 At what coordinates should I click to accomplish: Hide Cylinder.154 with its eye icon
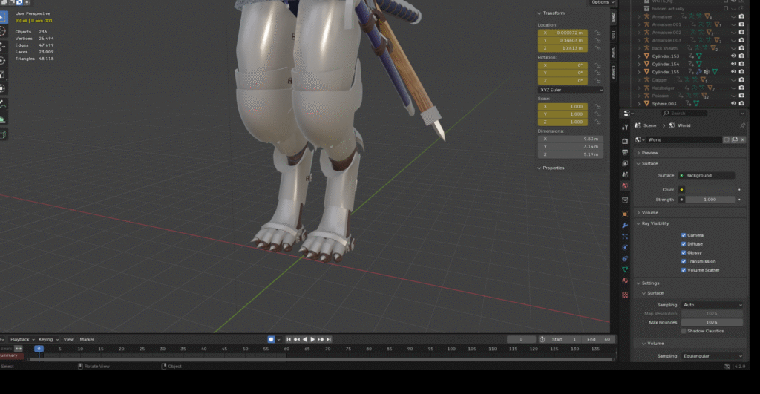click(x=733, y=64)
